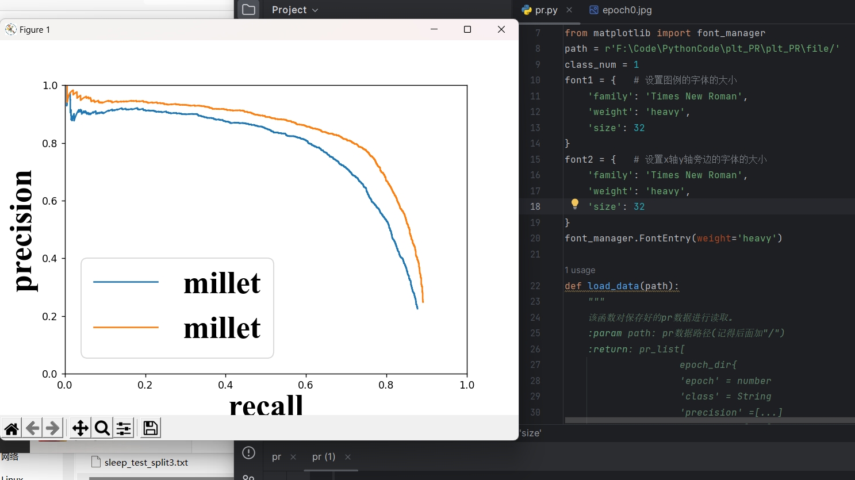Click the horizontal editor scrollbar
Screen dimensions: 855x480
pyautogui.click(x=710, y=420)
